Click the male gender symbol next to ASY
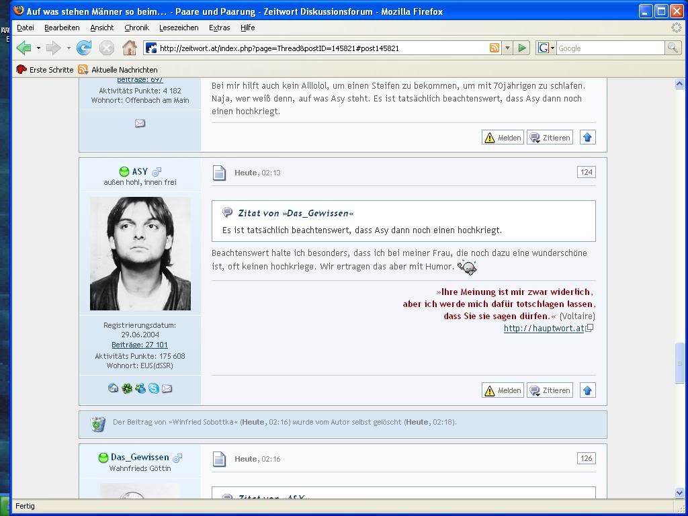 (x=157, y=171)
